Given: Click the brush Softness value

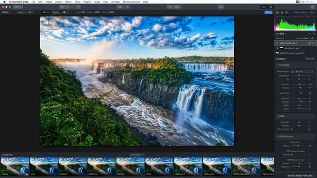Looking at the screenshot, I should (97, 12).
